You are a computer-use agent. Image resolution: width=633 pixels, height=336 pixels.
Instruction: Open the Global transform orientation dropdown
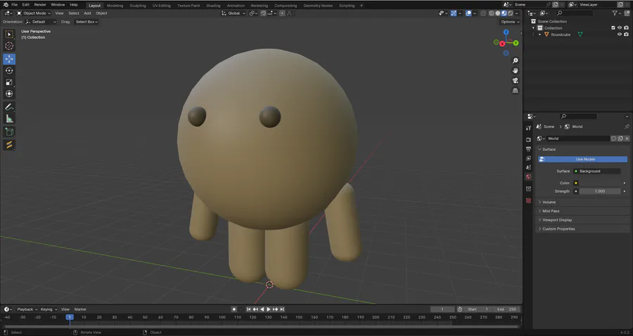coord(234,13)
